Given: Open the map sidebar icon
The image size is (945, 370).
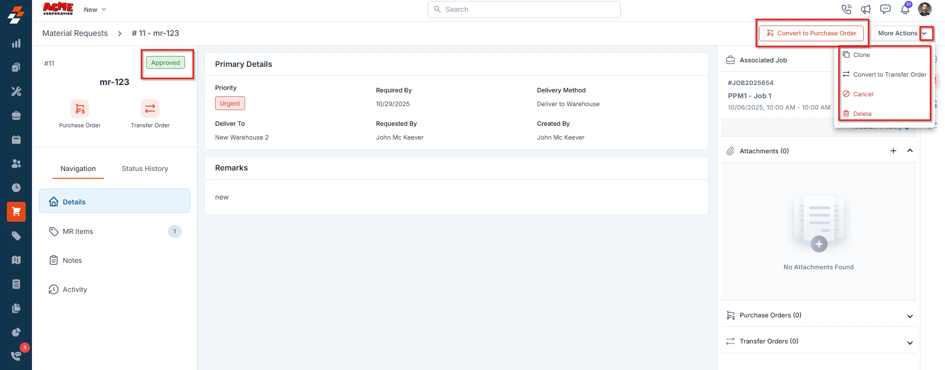Looking at the screenshot, I should pyautogui.click(x=16, y=260).
